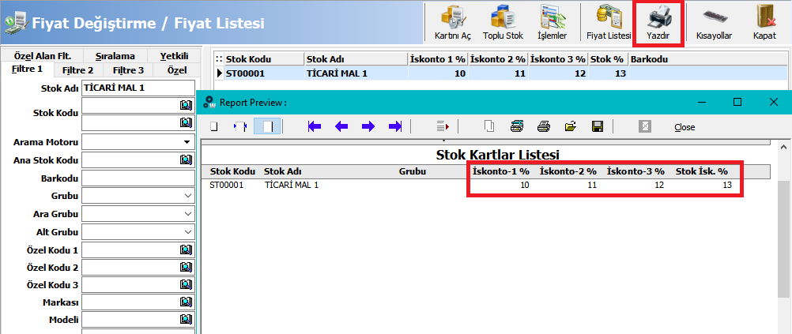792x334 pixels.
Task: Open the Kısayollar keyboard shortcuts button
Action: (714, 23)
